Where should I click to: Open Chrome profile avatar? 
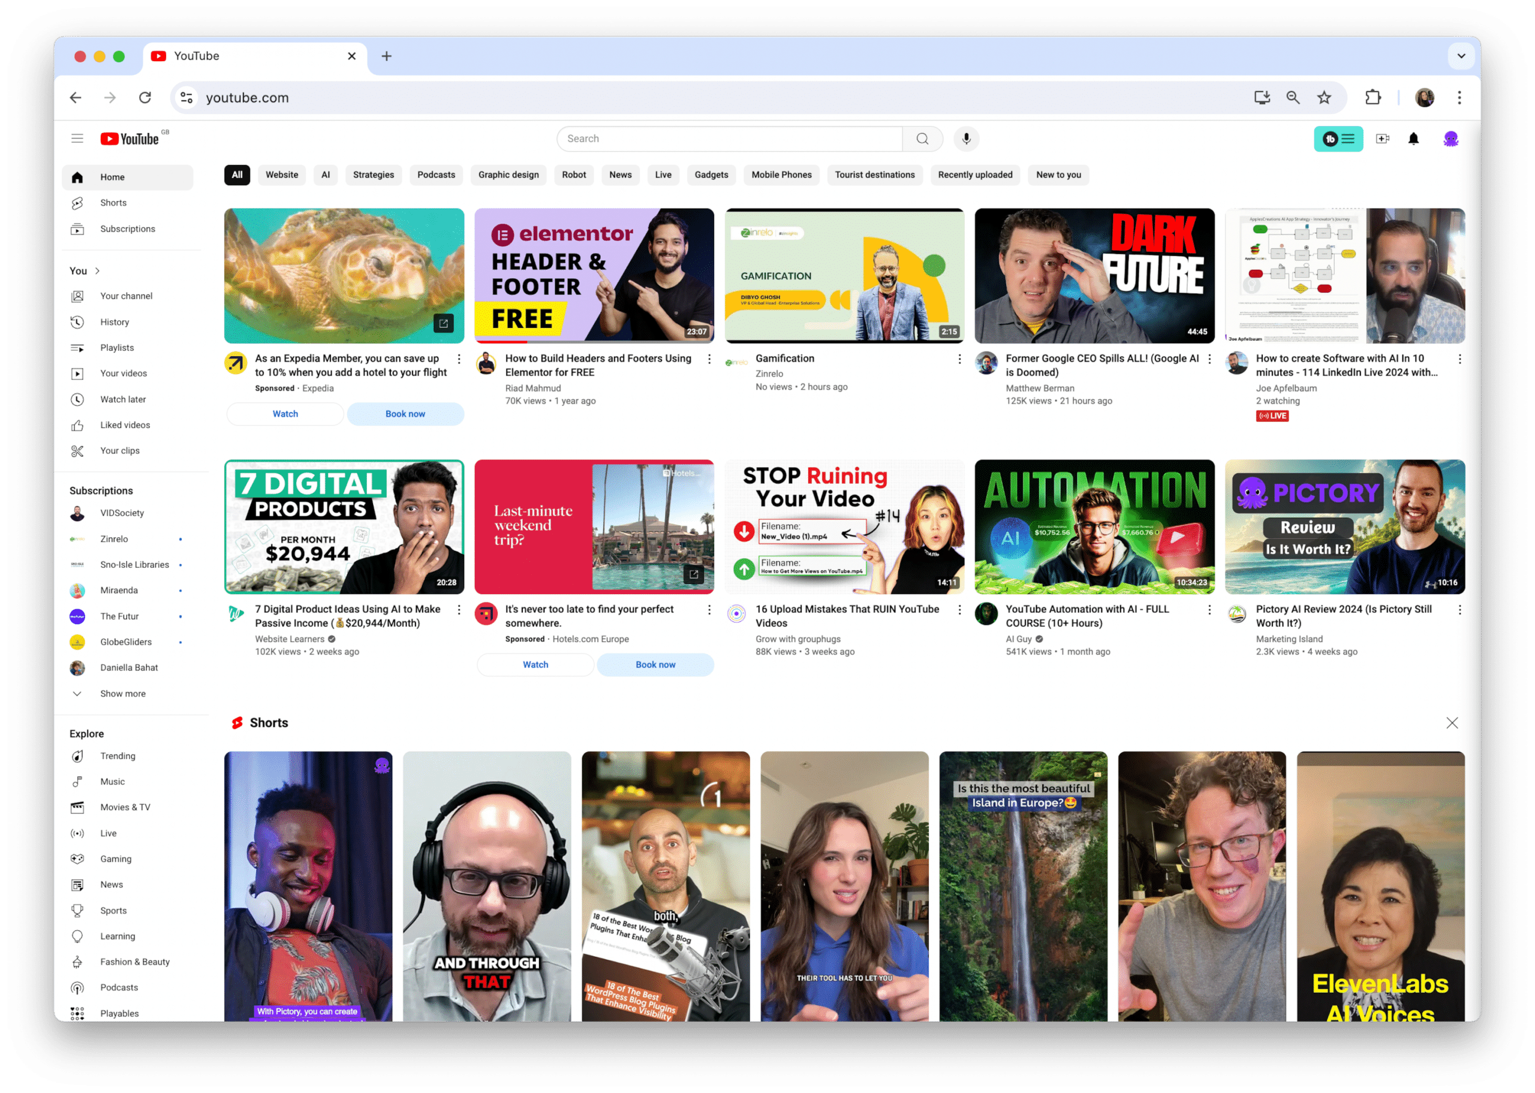[x=1425, y=98]
